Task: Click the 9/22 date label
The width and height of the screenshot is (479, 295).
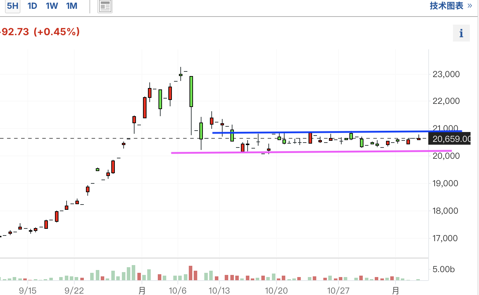Action: click(x=74, y=290)
